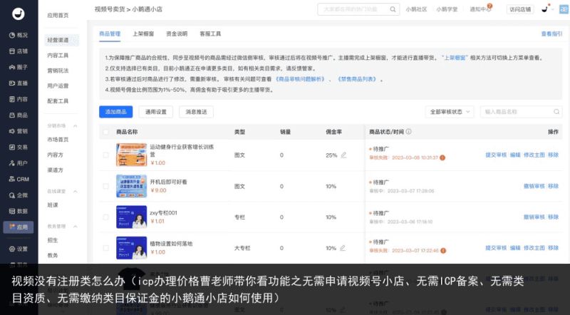
Task: Click 修改主图 for 植物设置如何落地
Action: point(534,248)
